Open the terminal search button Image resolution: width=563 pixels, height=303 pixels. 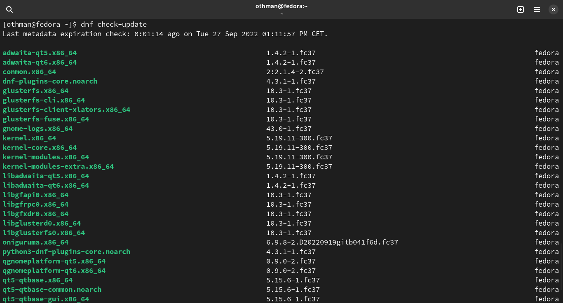click(9, 9)
